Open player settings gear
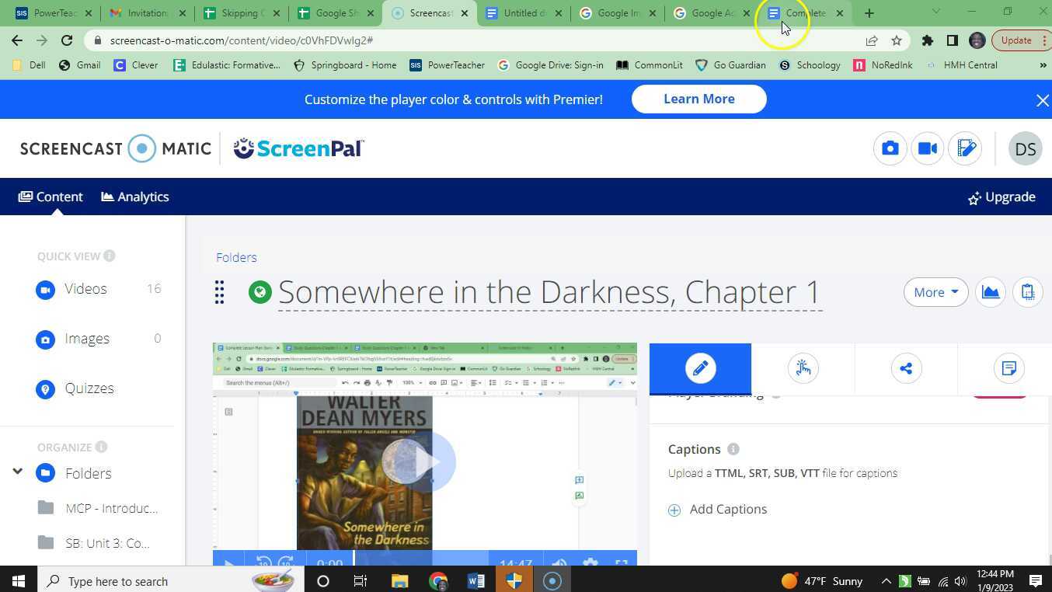 (x=590, y=562)
